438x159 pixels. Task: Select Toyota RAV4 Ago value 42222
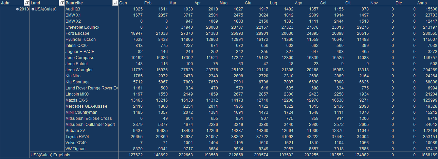click(x=312, y=137)
